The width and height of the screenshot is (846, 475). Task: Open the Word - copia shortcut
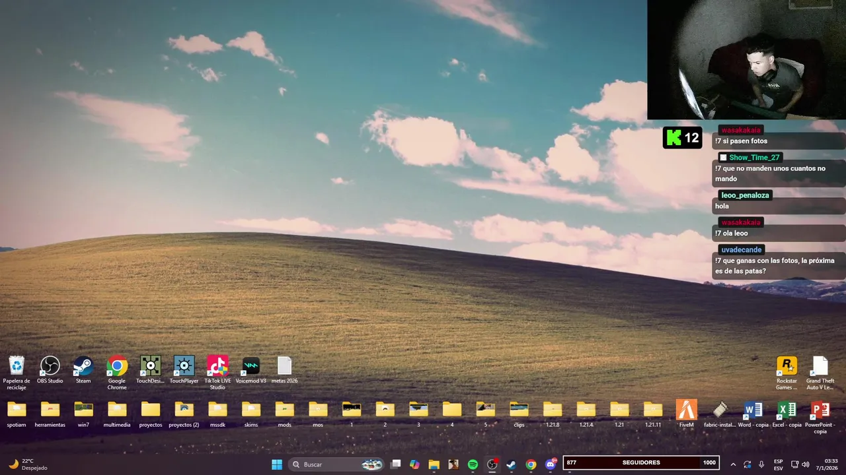(753, 414)
